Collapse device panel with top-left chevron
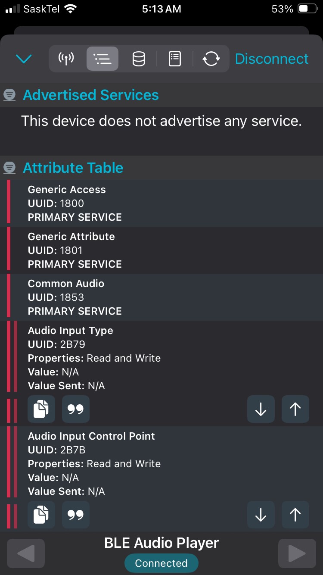Viewport: 323px width, 575px height. (x=24, y=59)
